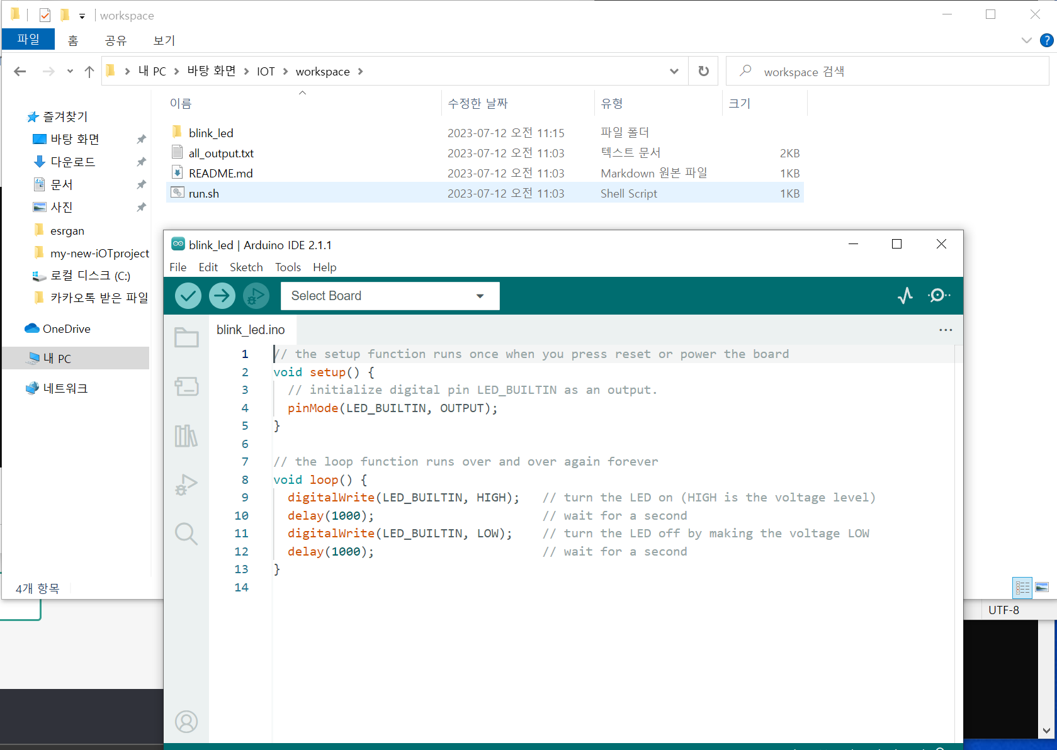This screenshot has height=750, width=1057.
Task: Open the Serial Monitor icon
Action: tap(939, 296)
